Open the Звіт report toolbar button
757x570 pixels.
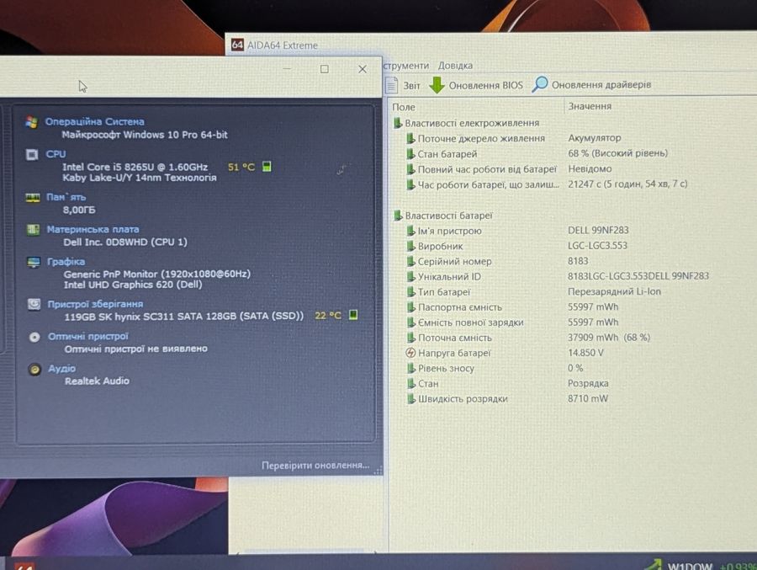tap(403, 86)
